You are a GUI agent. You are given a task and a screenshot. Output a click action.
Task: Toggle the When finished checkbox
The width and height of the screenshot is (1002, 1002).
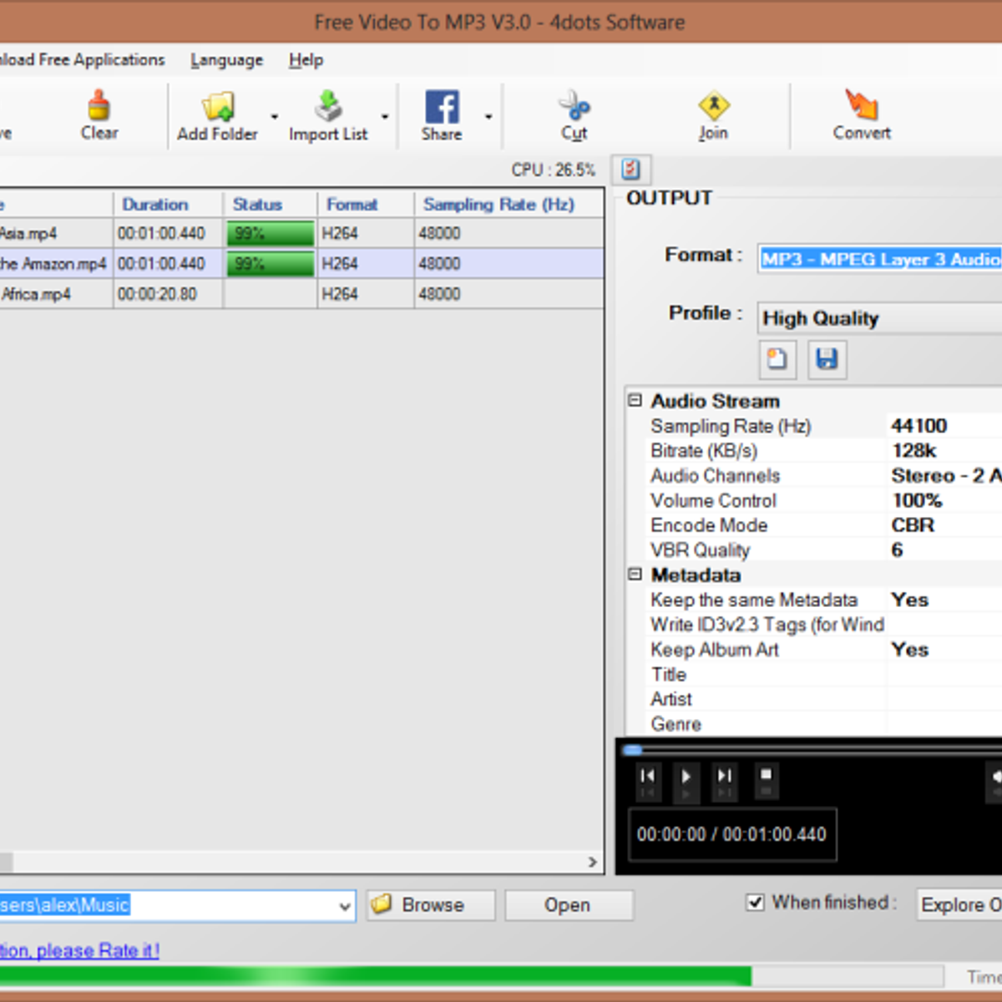pos(755,903)
